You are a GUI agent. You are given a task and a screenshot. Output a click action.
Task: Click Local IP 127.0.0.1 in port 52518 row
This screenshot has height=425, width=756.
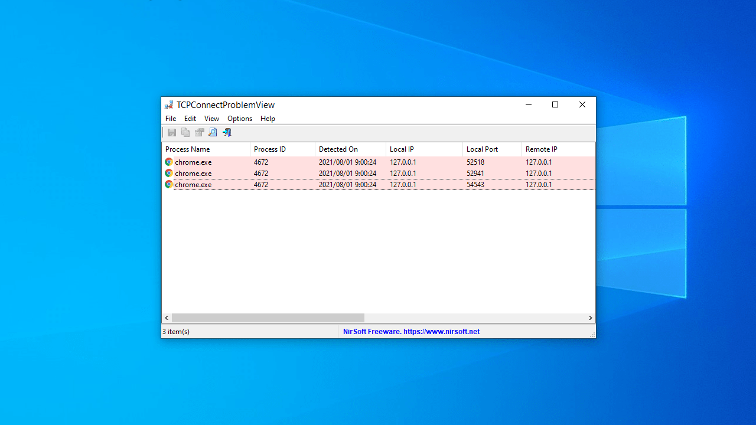point(403,162)
